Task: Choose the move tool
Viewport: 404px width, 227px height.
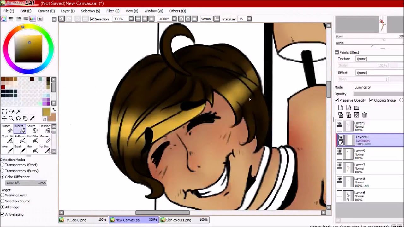Action: [4, 119]
